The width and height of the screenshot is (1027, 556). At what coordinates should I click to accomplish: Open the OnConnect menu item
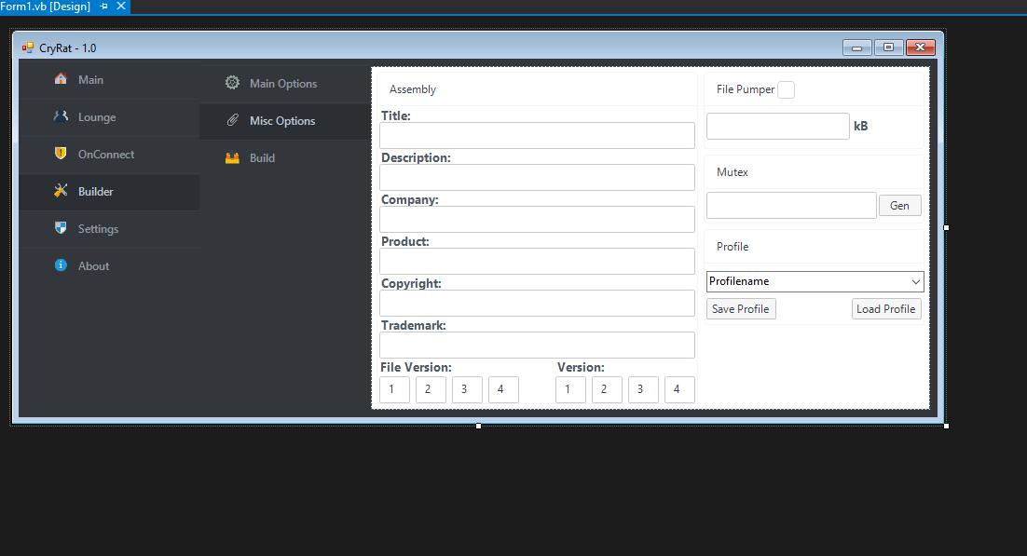click(109, 155)
